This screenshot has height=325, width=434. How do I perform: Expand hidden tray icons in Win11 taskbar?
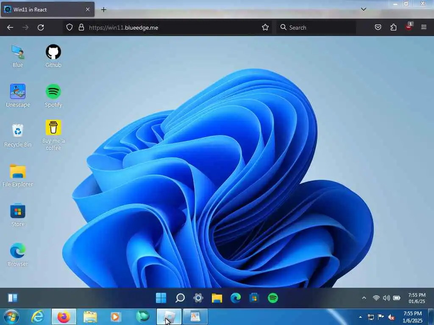click(x=364, y=298)
